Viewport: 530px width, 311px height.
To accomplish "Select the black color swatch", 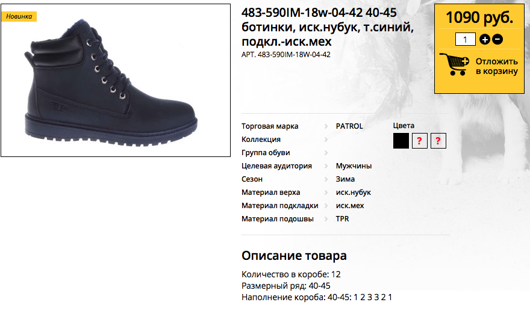I will pos(401,141).
